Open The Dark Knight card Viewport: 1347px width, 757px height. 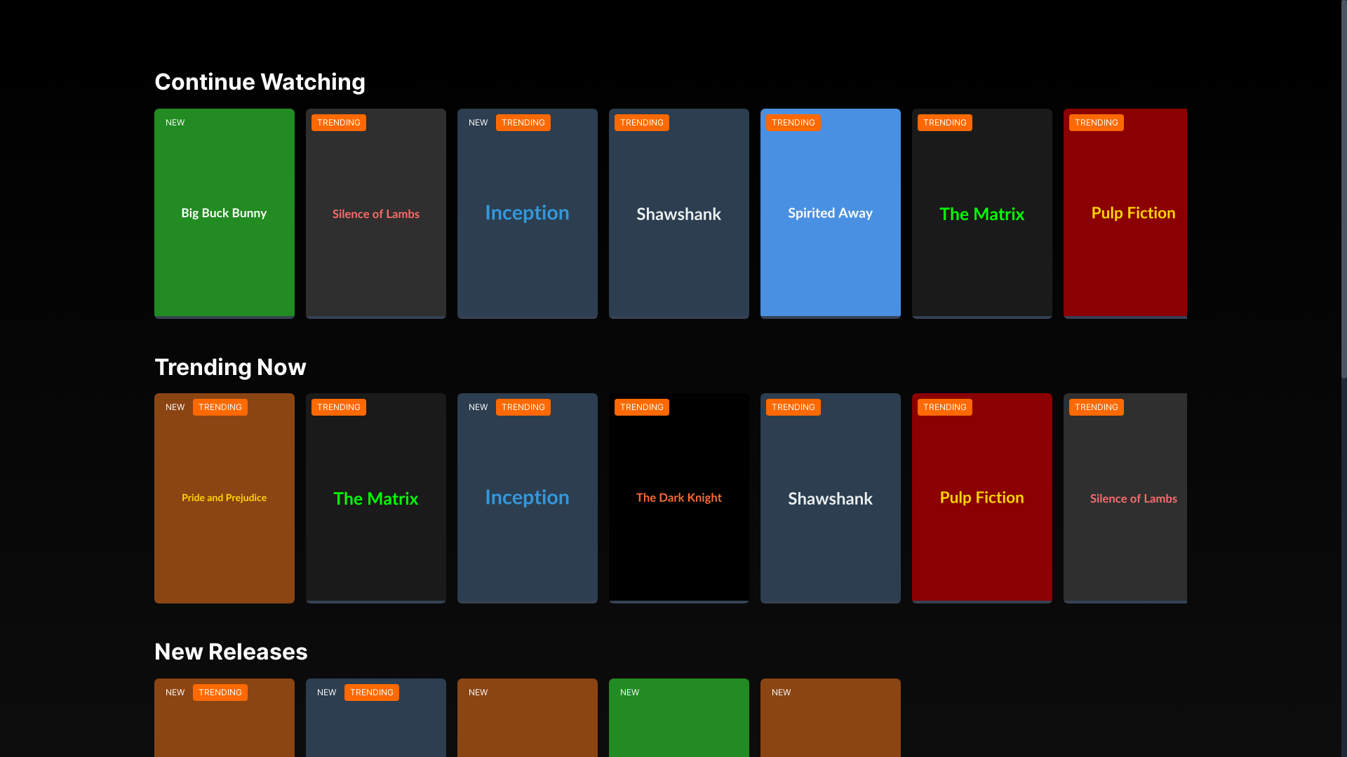coord(679,498)
